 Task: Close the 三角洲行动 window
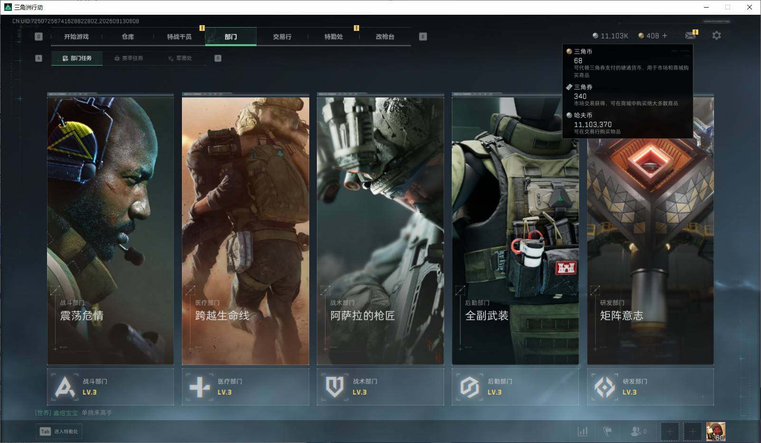[x=750, y=7]
